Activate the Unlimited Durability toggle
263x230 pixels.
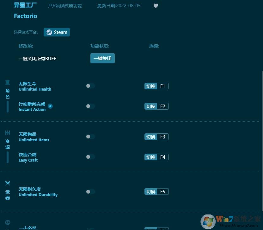tap(90, 191)
